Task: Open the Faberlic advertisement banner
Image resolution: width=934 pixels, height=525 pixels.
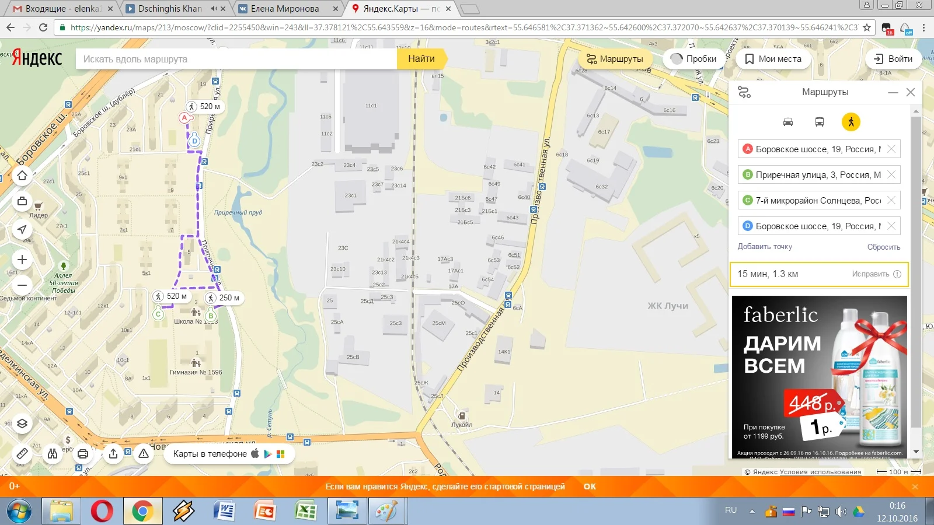Action: 820,377
